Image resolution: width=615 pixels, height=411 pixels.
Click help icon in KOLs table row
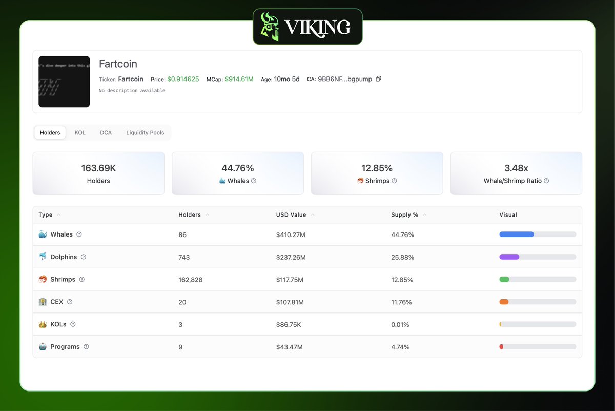[73, 324]
